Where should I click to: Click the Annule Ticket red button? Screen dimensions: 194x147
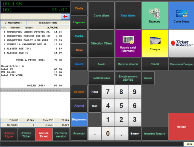point(44,134)
